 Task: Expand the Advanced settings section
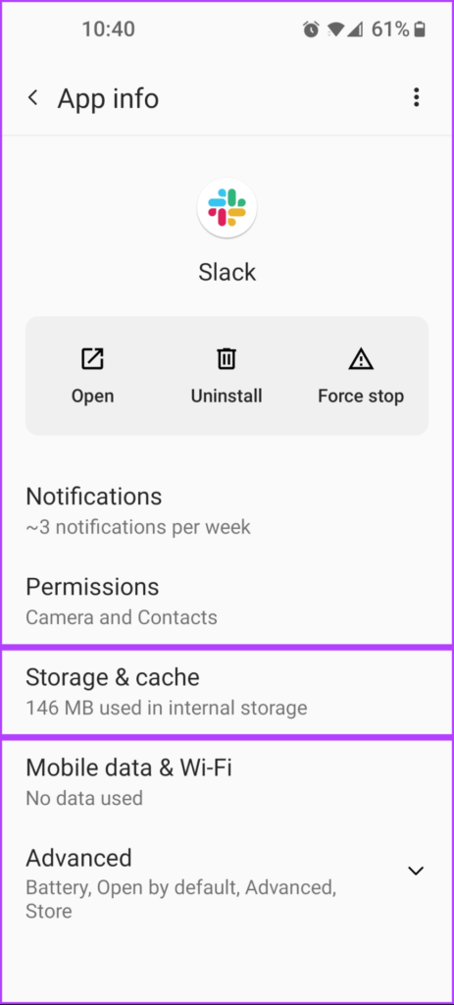click(x=227, y=883)
